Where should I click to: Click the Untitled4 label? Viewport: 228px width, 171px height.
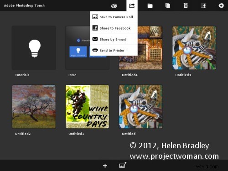click(130, 75)
